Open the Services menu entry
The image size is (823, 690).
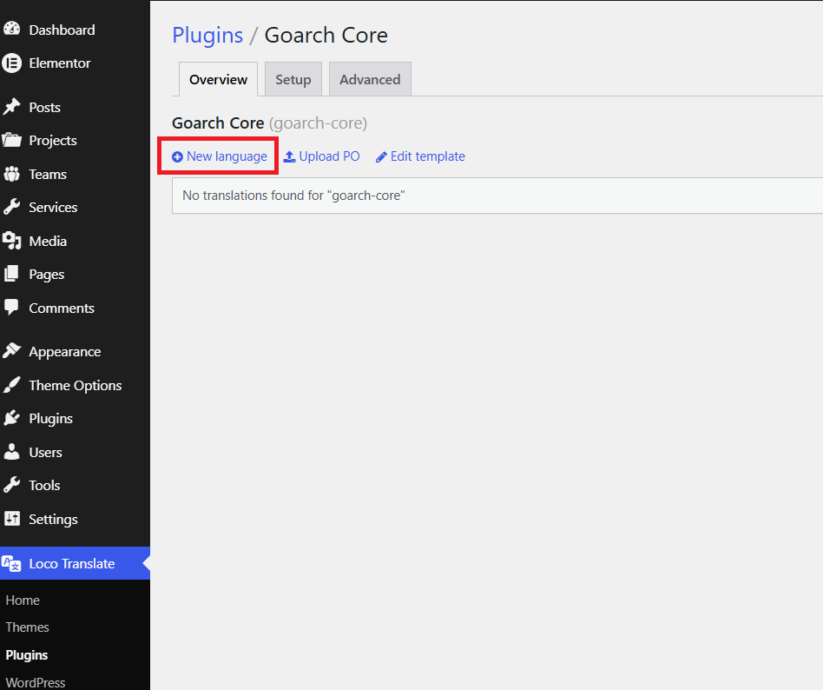click(x=75, y=207)
